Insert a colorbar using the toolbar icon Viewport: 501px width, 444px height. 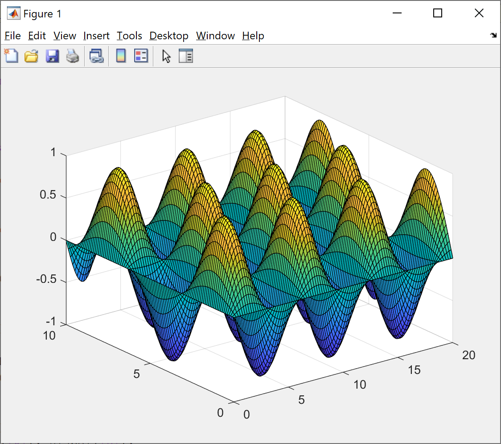[x=121, y=56]
